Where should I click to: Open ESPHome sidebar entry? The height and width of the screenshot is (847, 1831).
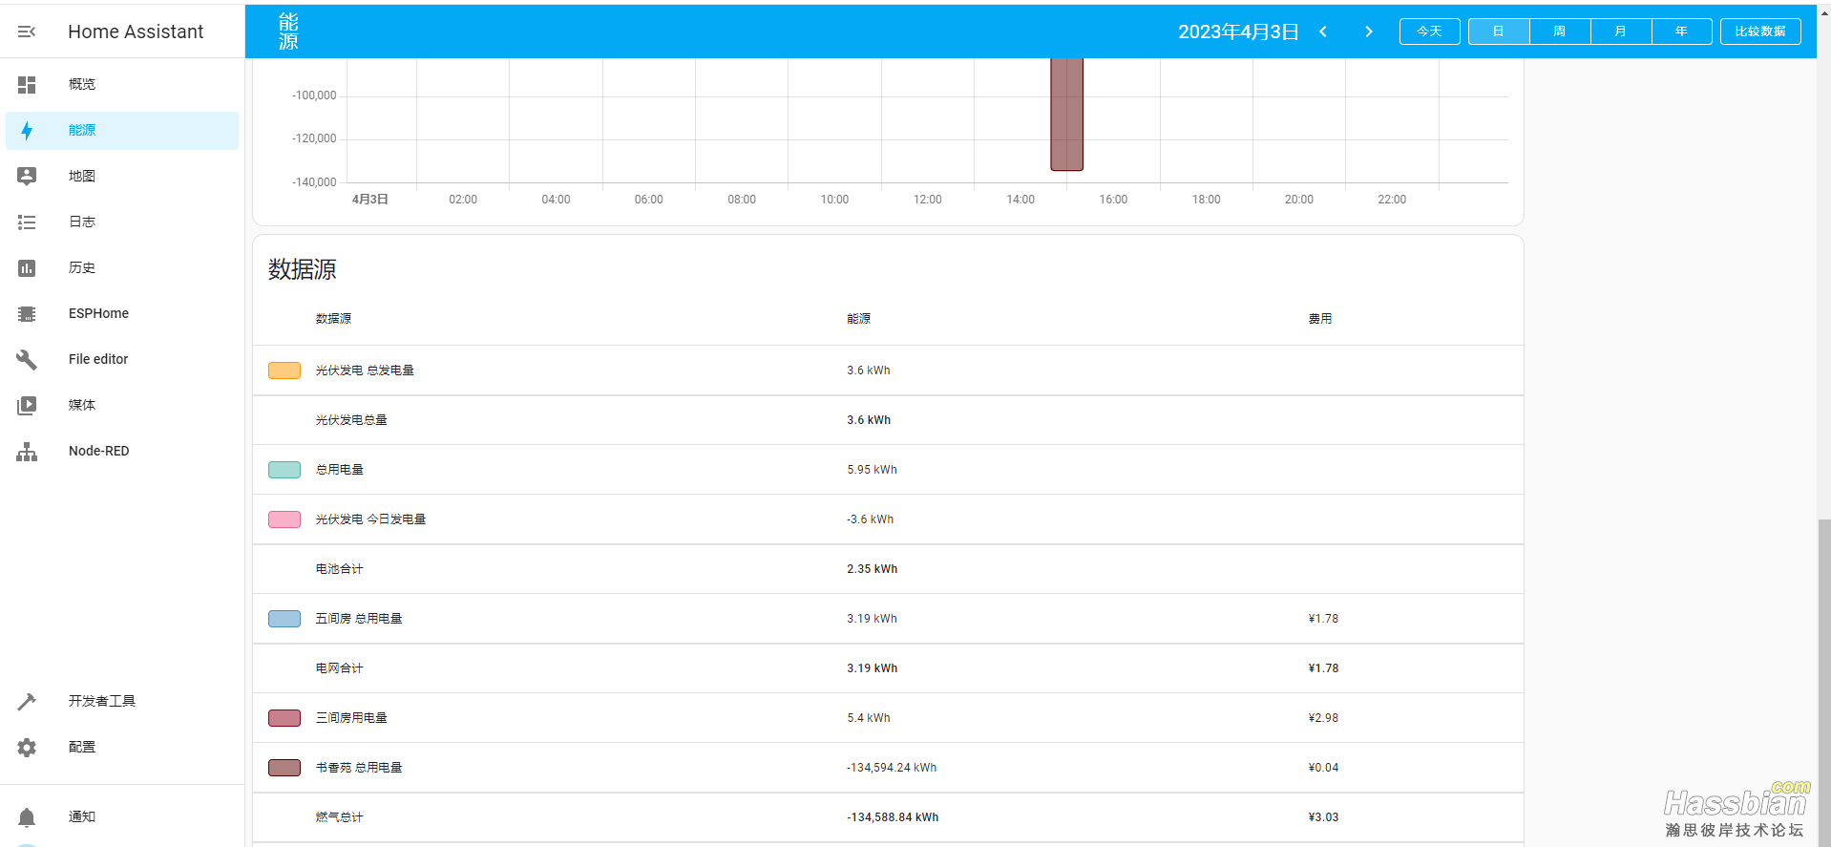tap(122, 314)
